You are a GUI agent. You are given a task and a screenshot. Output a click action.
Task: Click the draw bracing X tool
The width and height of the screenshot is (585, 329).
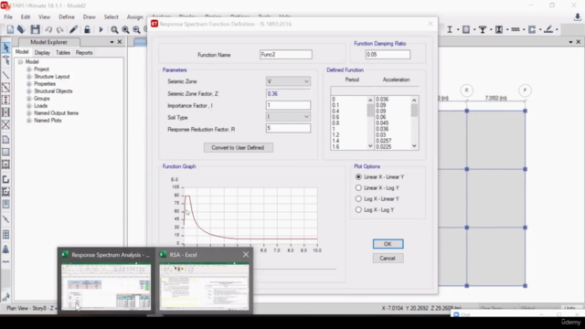(6, 124)
